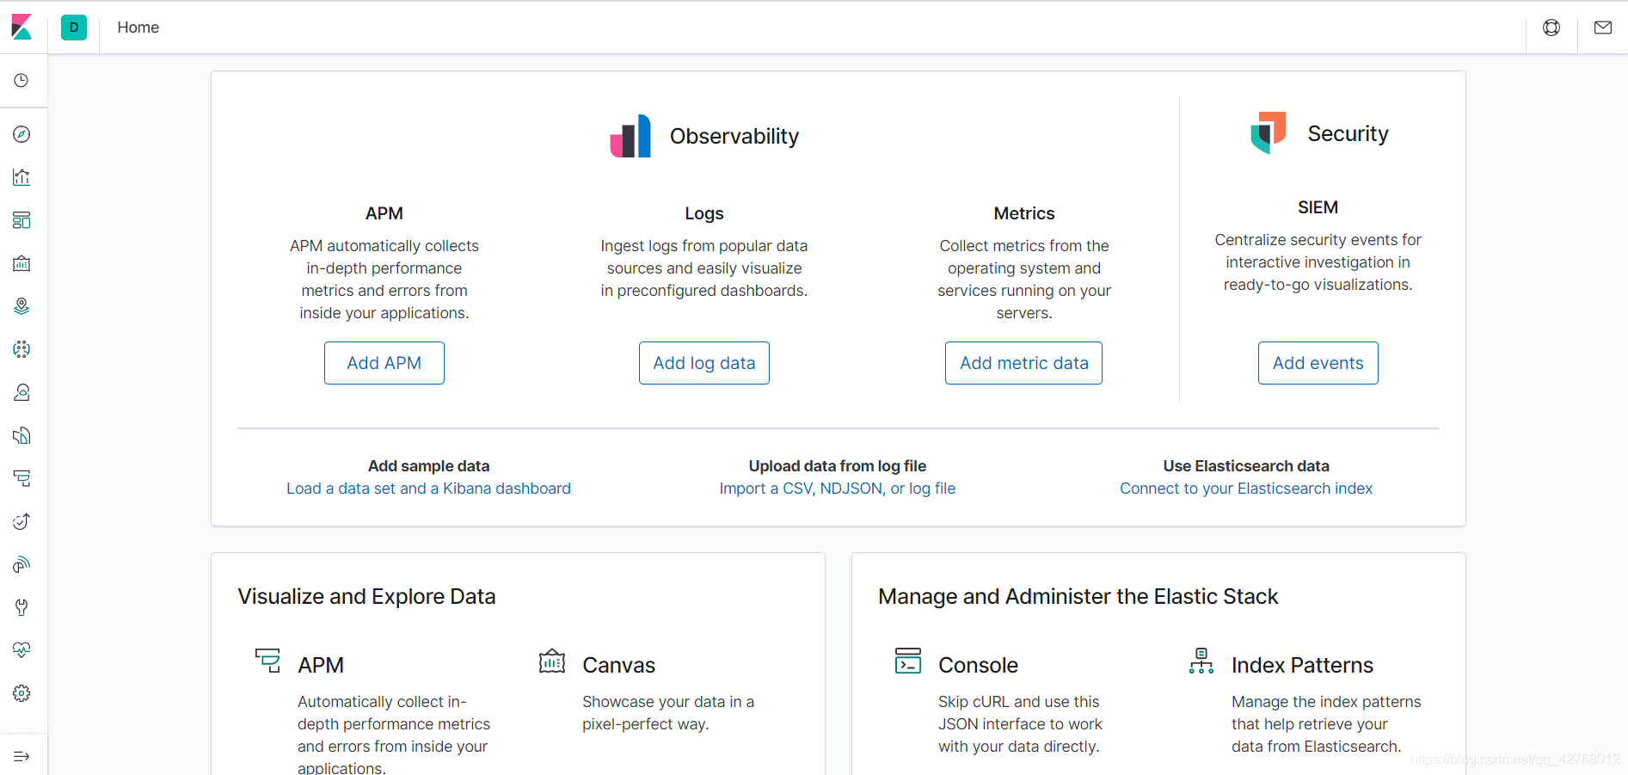Viewport: 1628px width, 775px height.
Task: Open the APM explore card title
Action: point(321,665)
